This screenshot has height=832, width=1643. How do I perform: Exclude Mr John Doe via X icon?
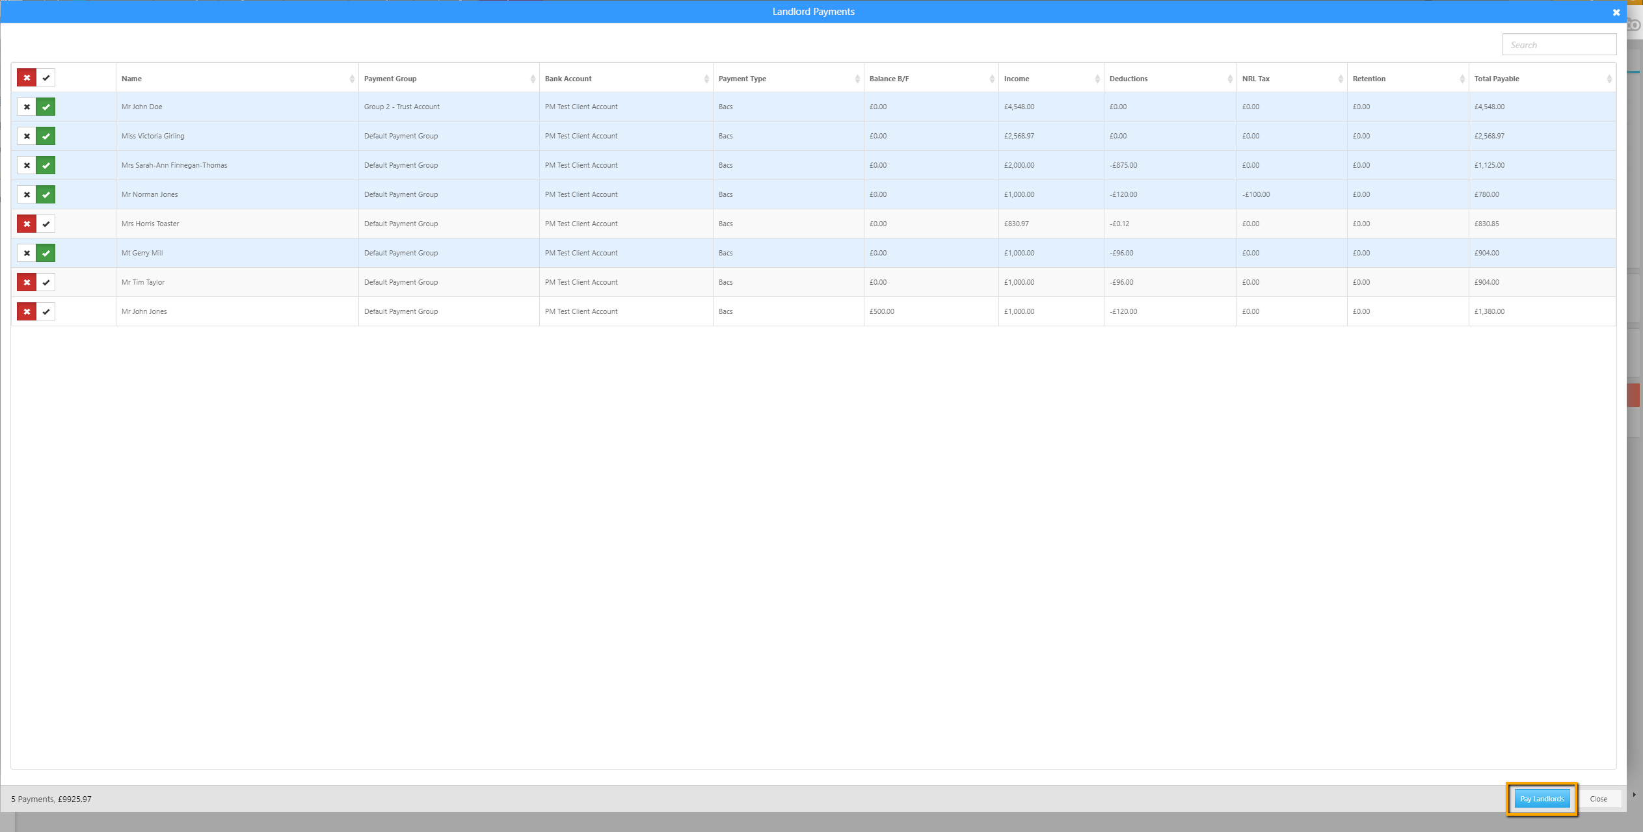(x=27, y=107)
